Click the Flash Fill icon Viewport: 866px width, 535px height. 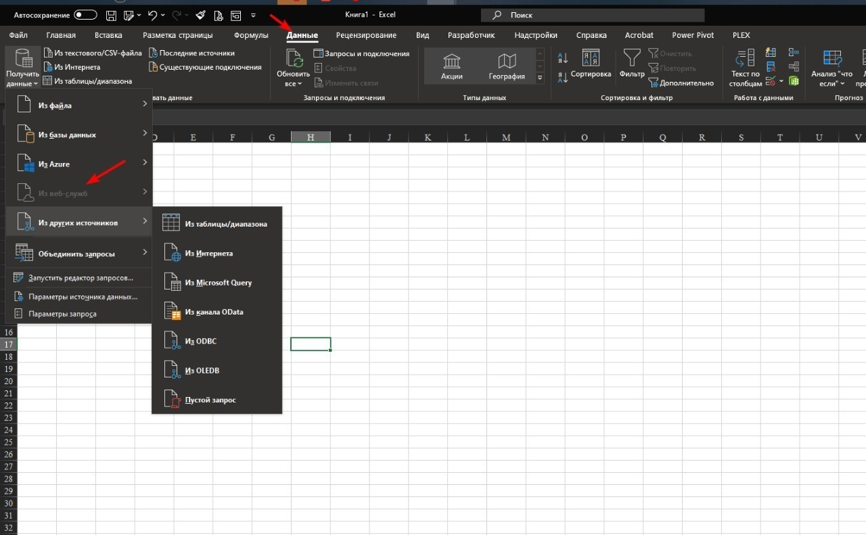point(771,53)
